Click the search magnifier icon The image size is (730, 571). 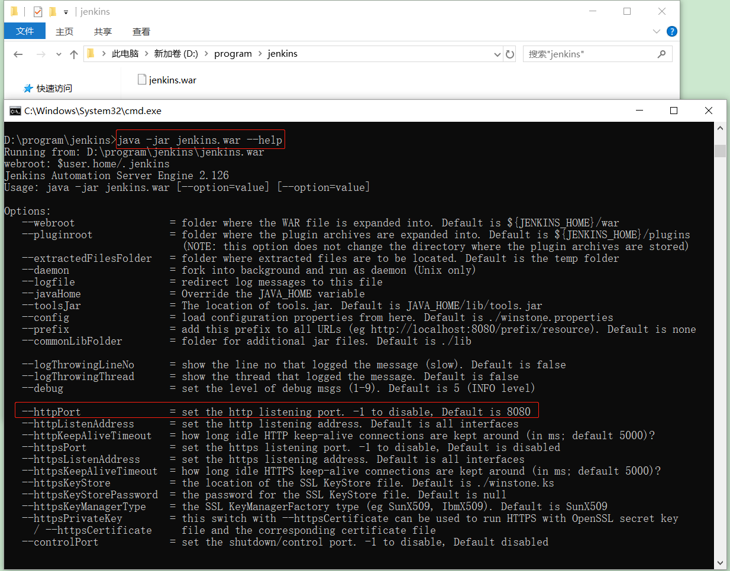[661, 54]
